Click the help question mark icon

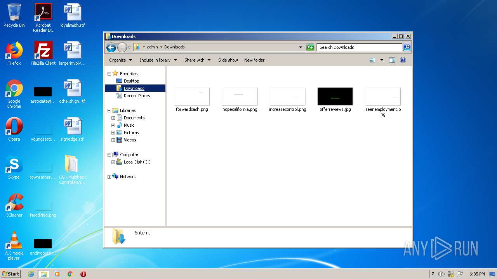coord(403,60)
